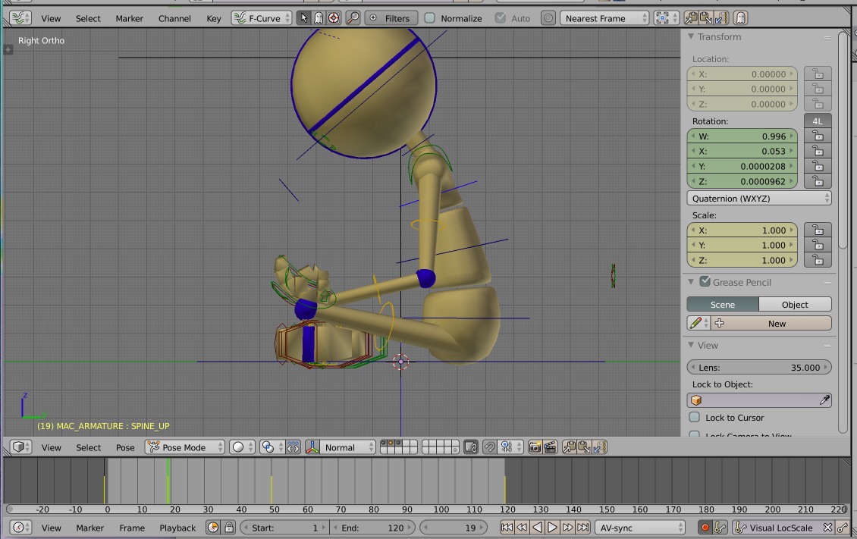Open Channel menu in Graph Editor
The image size is (857, 539).
[x=174, y=18]
